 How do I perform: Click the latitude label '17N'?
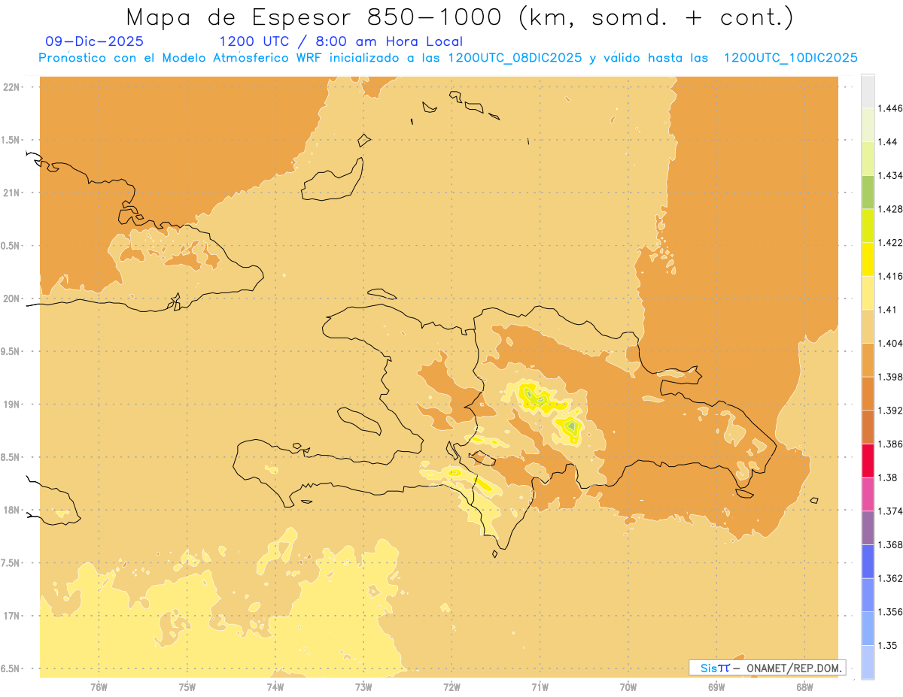(x=11, y=617)
